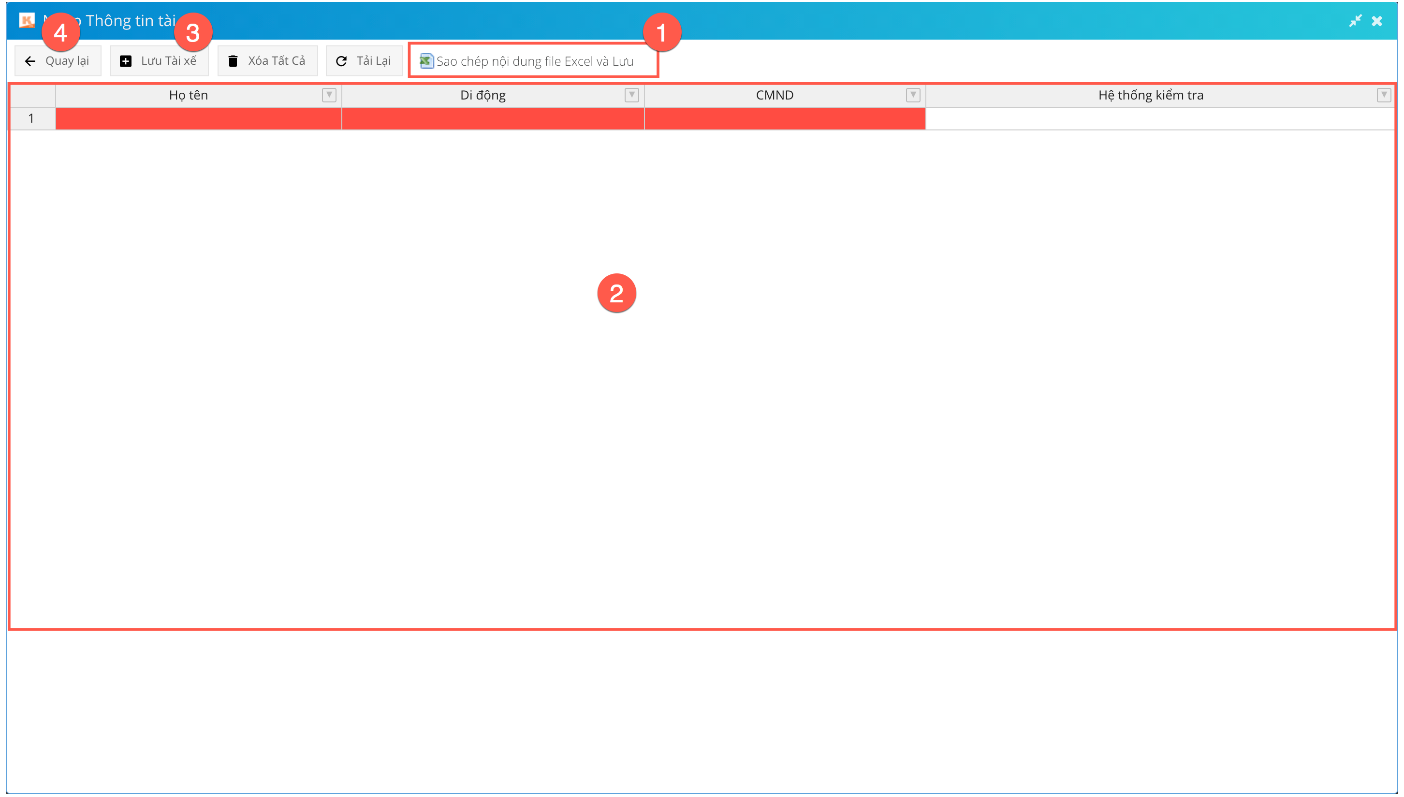Select row number 1 header
1404x797 pixels.
32,118
